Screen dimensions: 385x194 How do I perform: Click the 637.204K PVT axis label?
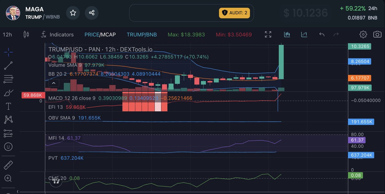(x=361, y=155)
